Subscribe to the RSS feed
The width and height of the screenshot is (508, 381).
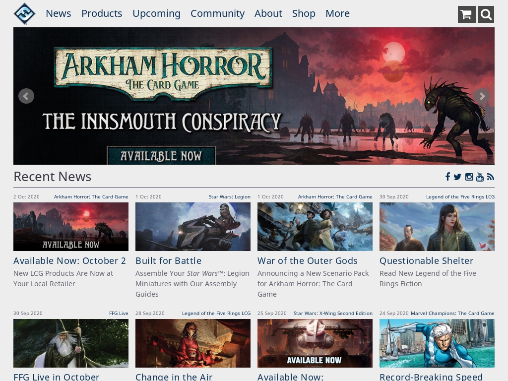pos(491,177)
